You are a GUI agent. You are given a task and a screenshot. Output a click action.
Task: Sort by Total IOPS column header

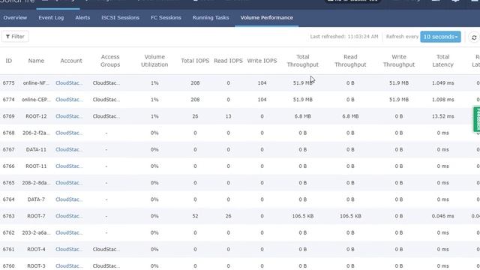(195, 61)
